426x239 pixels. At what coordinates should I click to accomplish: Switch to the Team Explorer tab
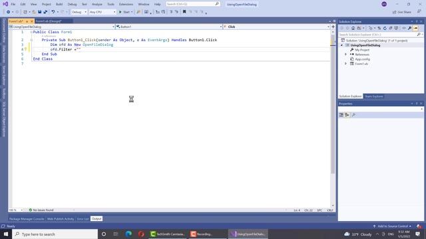pyautogui.click(x=373, y=96)
